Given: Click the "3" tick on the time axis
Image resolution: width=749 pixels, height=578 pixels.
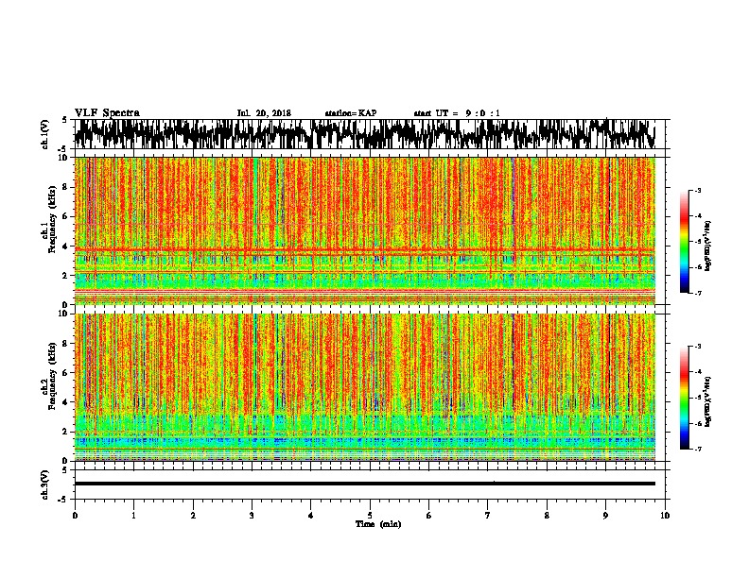Looking at the screenshot, I should (x=252, y=516).
